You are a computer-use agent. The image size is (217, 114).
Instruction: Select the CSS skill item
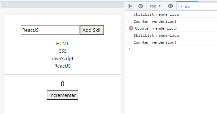(x=62, y=51)
